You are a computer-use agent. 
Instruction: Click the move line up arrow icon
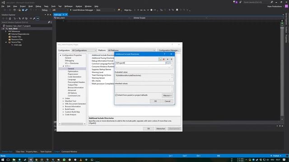coord(171,59)
